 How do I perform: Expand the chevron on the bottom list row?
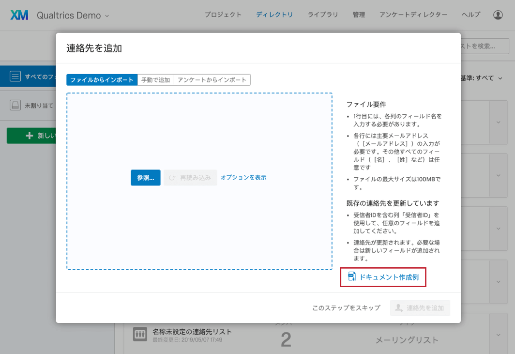click(498, 335)
